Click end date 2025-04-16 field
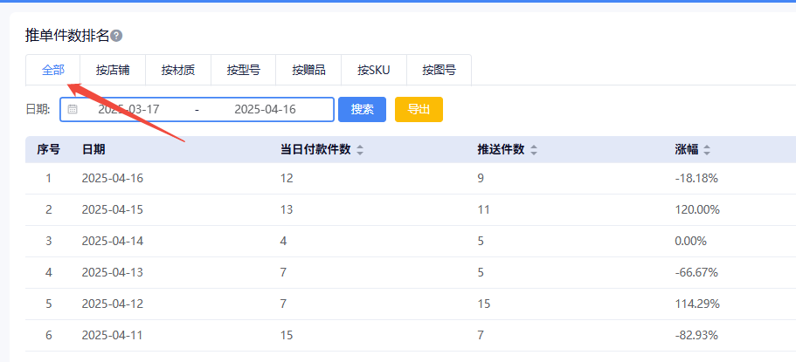 point(265,110)
